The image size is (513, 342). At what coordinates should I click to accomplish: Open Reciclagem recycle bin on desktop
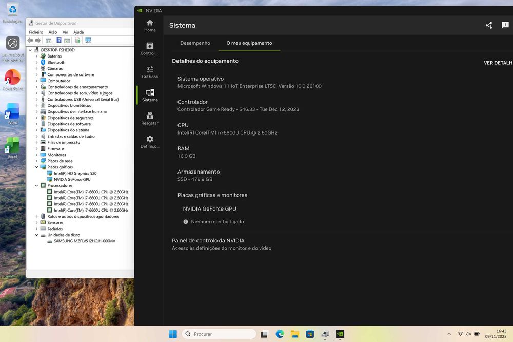click(13, 13)
